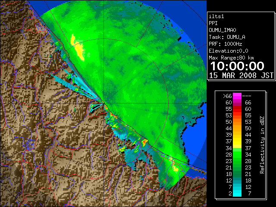Click the cyan 2-7 dBZ legend swatch

[237, 193]
